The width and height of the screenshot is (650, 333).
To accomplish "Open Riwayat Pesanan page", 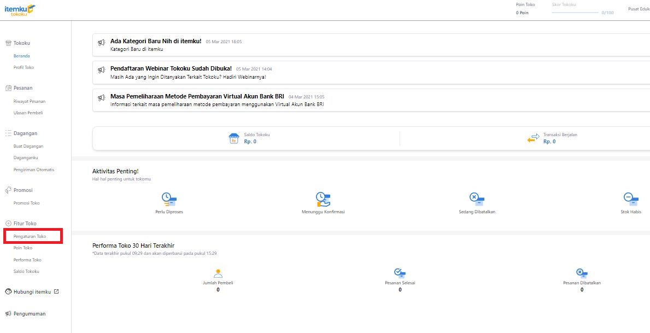I will pyautogui.click(x=30, y=101).
